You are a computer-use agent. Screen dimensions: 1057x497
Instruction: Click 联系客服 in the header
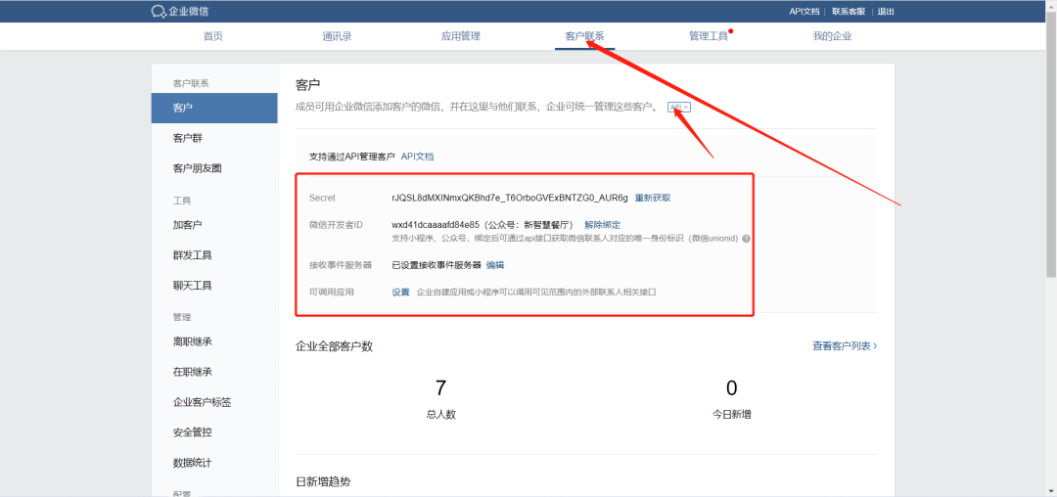(x=848, y=12)
